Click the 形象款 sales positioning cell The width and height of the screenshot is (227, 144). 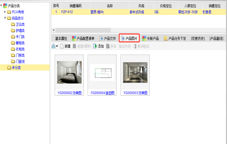click(214, 12)
